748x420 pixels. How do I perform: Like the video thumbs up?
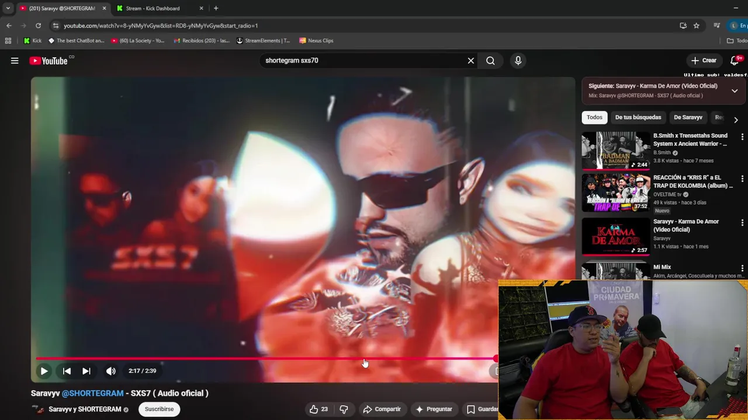tap(319, 409)
